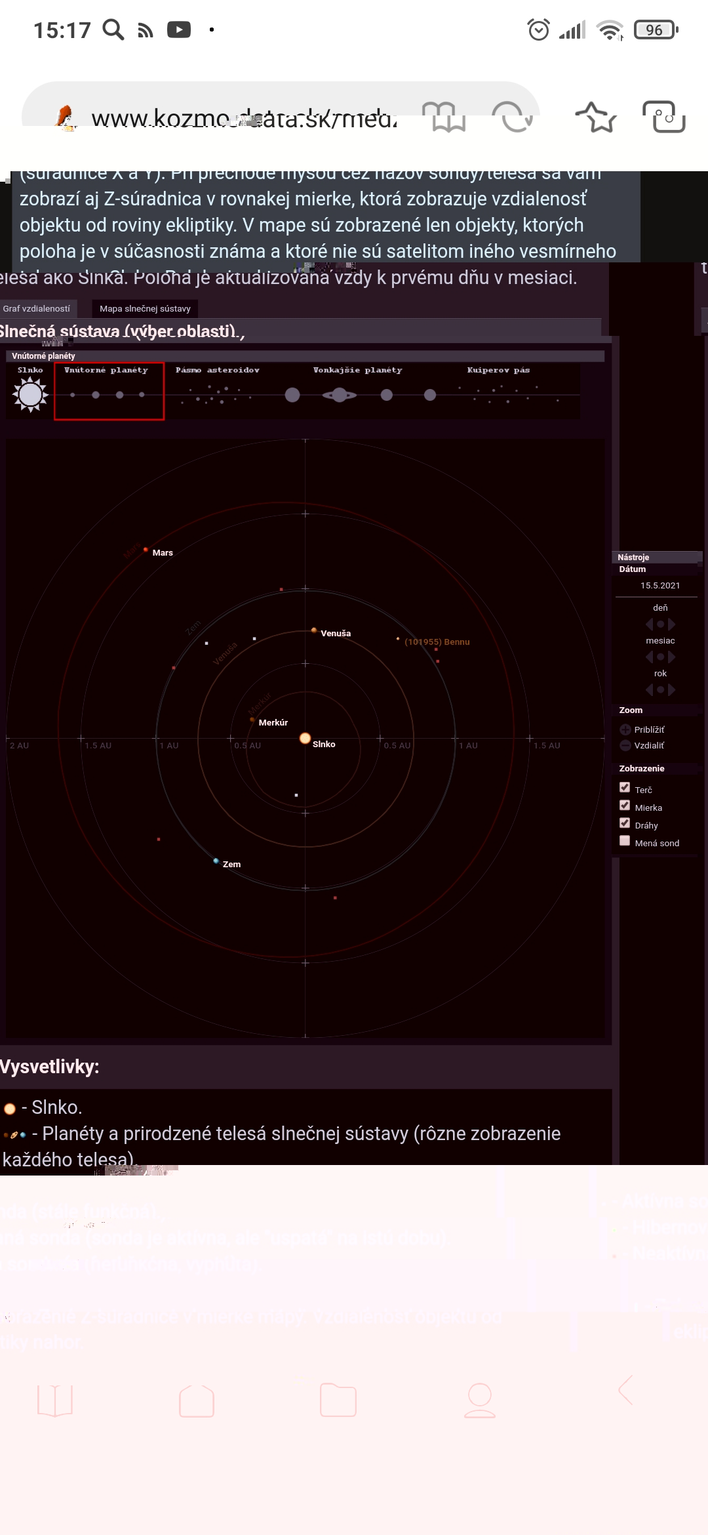
Task: Reload the page using the refresh icon
Action: click(516, 117)
